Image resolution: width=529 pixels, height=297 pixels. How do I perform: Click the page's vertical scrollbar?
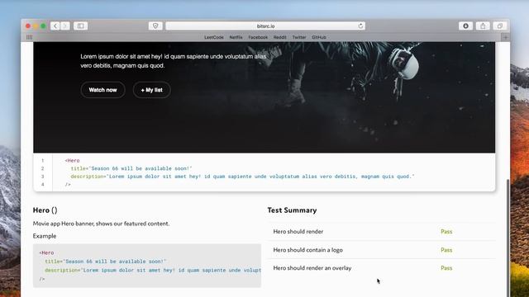[x=508, y=238]
